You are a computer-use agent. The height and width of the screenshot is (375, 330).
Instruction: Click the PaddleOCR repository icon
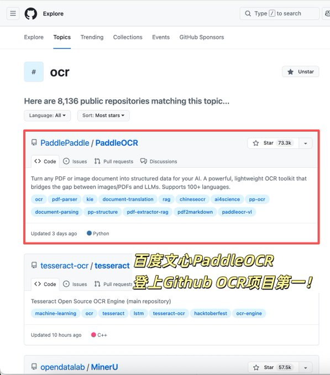pos(34,142)
